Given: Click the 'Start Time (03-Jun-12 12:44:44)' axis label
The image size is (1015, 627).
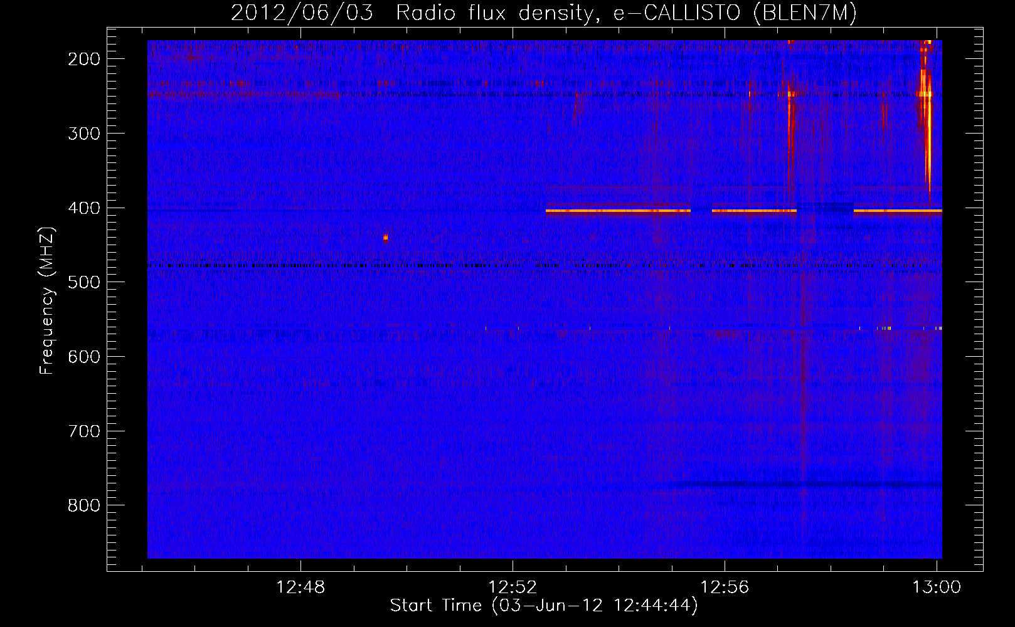Looking at the screenshot, I should tap(544, 606).
